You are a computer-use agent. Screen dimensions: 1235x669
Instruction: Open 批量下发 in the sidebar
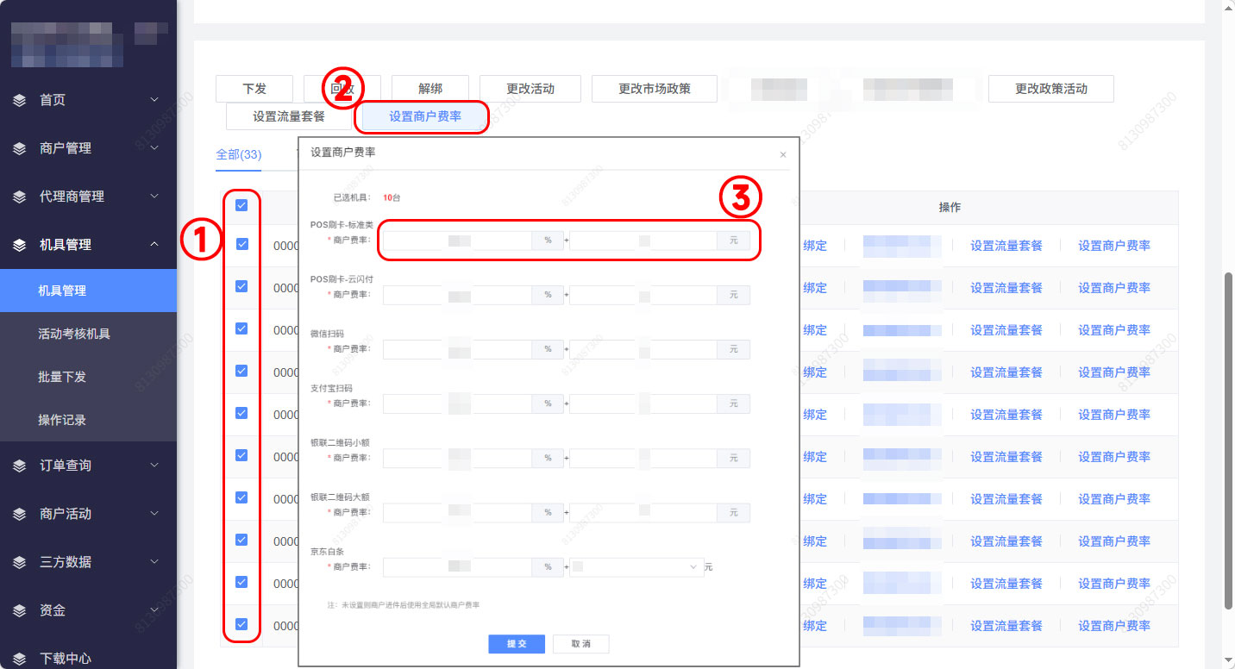coord(62,377)
